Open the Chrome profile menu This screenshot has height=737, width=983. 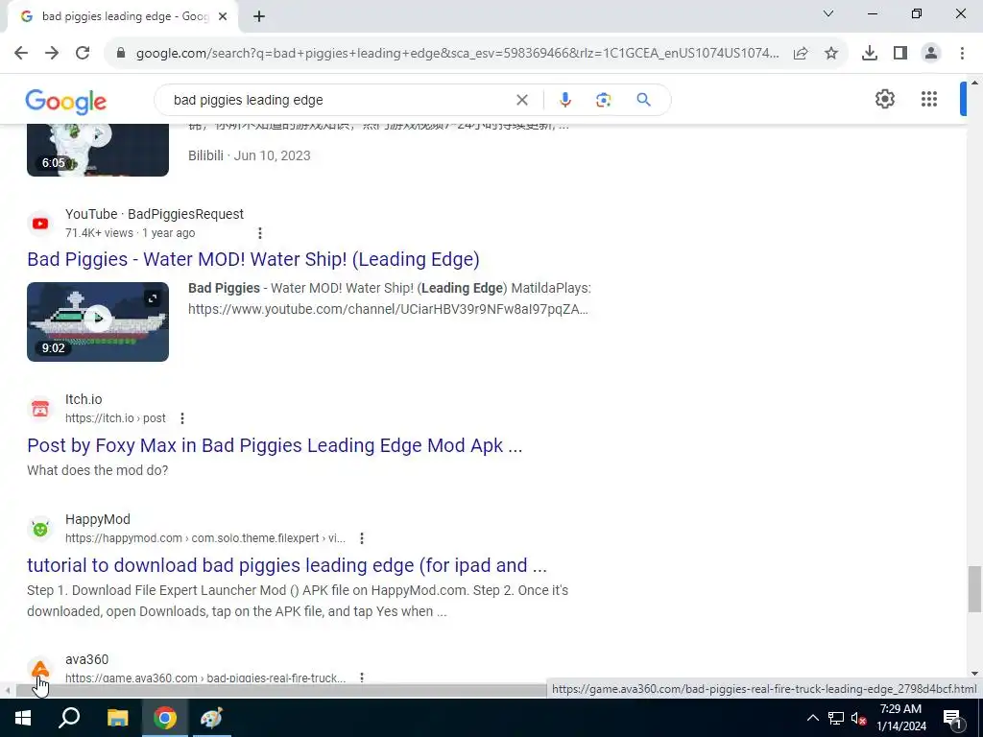[931, 54]
